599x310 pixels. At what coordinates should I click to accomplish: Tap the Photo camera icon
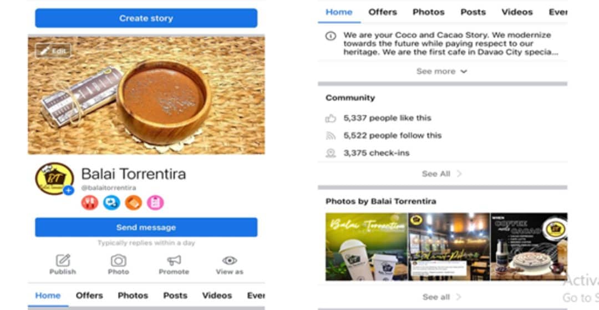[x=118, y=261]
